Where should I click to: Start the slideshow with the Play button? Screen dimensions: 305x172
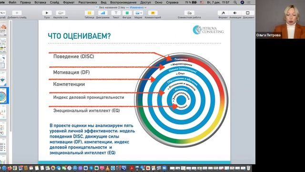47,13
